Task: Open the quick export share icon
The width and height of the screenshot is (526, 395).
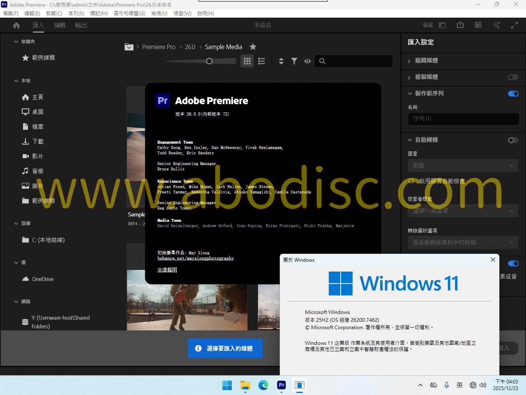Action: pos(460,26)
